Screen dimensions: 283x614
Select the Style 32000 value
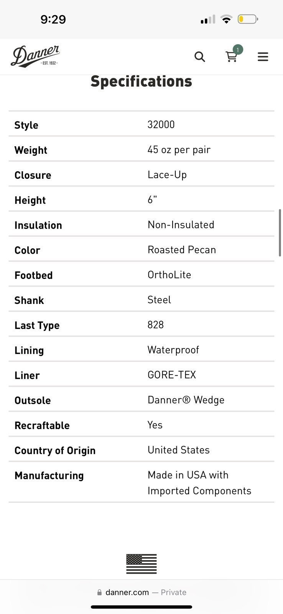[161, 124]
